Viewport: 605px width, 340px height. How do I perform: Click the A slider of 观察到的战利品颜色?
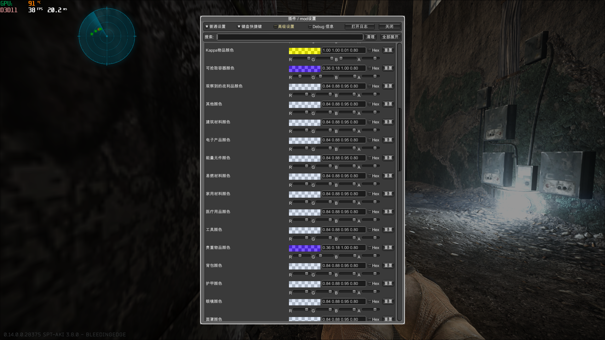click(371, 94)
